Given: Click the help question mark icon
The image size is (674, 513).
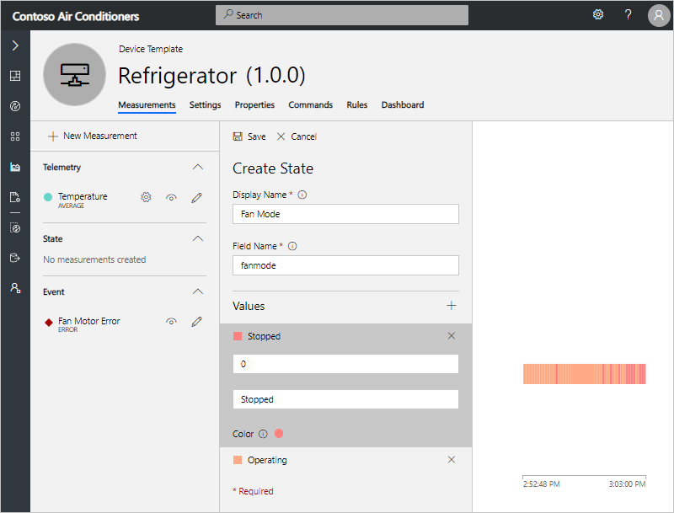Looking at the screenshot, I should click(x=628, y=15).
